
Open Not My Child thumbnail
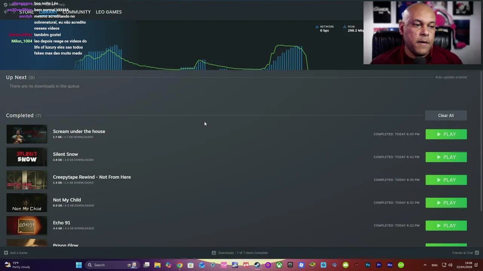click(x=27, y=203)
